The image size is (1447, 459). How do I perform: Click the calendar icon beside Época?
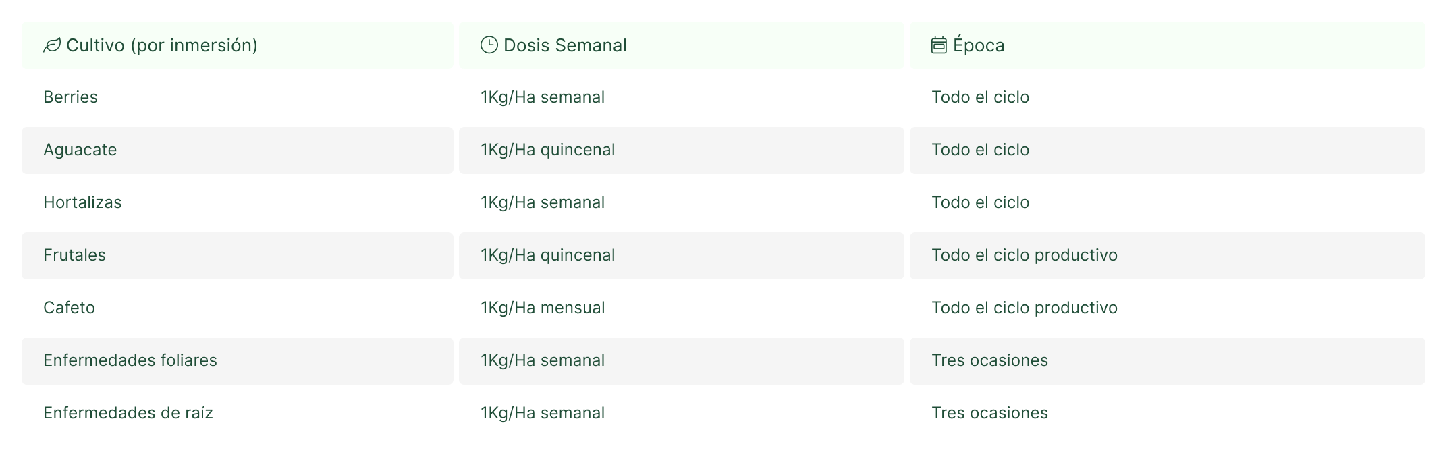click(x=939, y=45)
